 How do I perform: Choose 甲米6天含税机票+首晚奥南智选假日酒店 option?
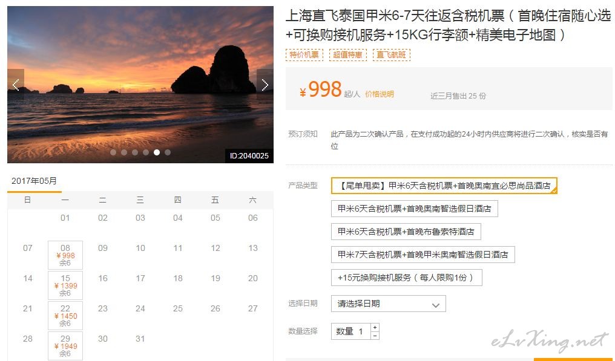pos(414,209)
